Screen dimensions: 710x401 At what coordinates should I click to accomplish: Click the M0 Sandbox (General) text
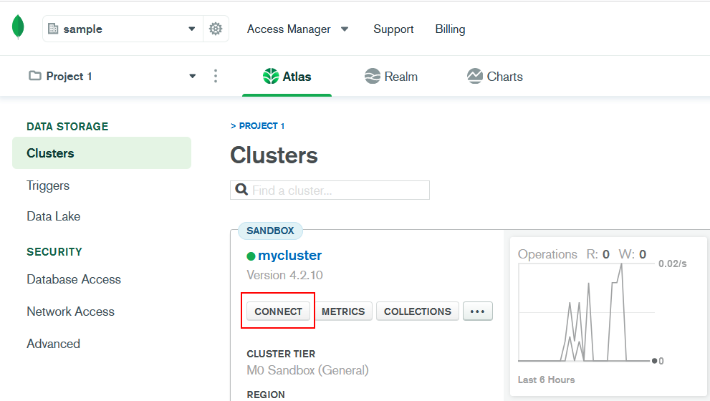pyautogui.click(x=307, y=370)
